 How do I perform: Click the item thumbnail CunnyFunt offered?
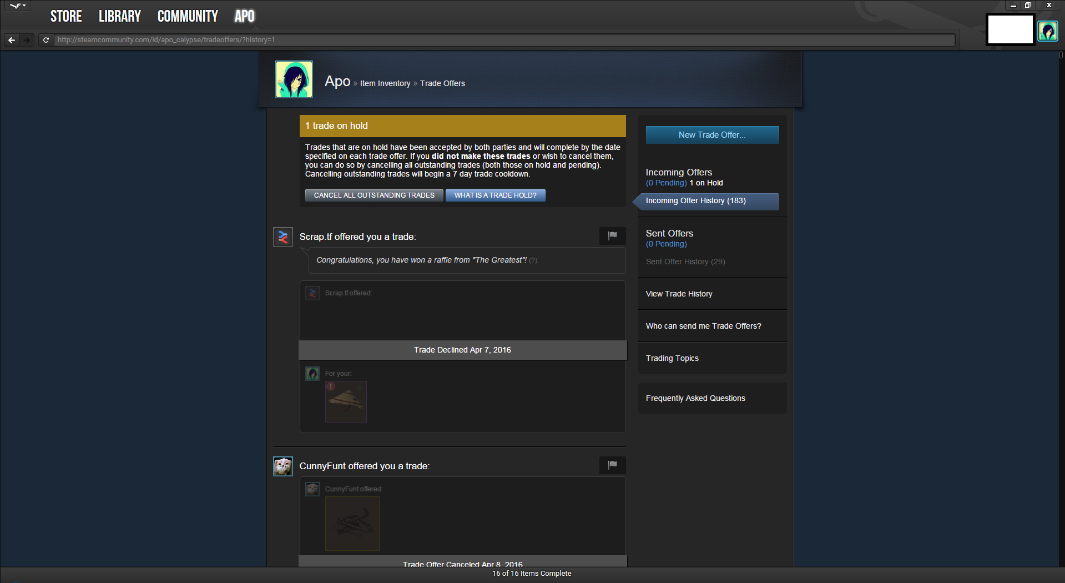point(352,523)
